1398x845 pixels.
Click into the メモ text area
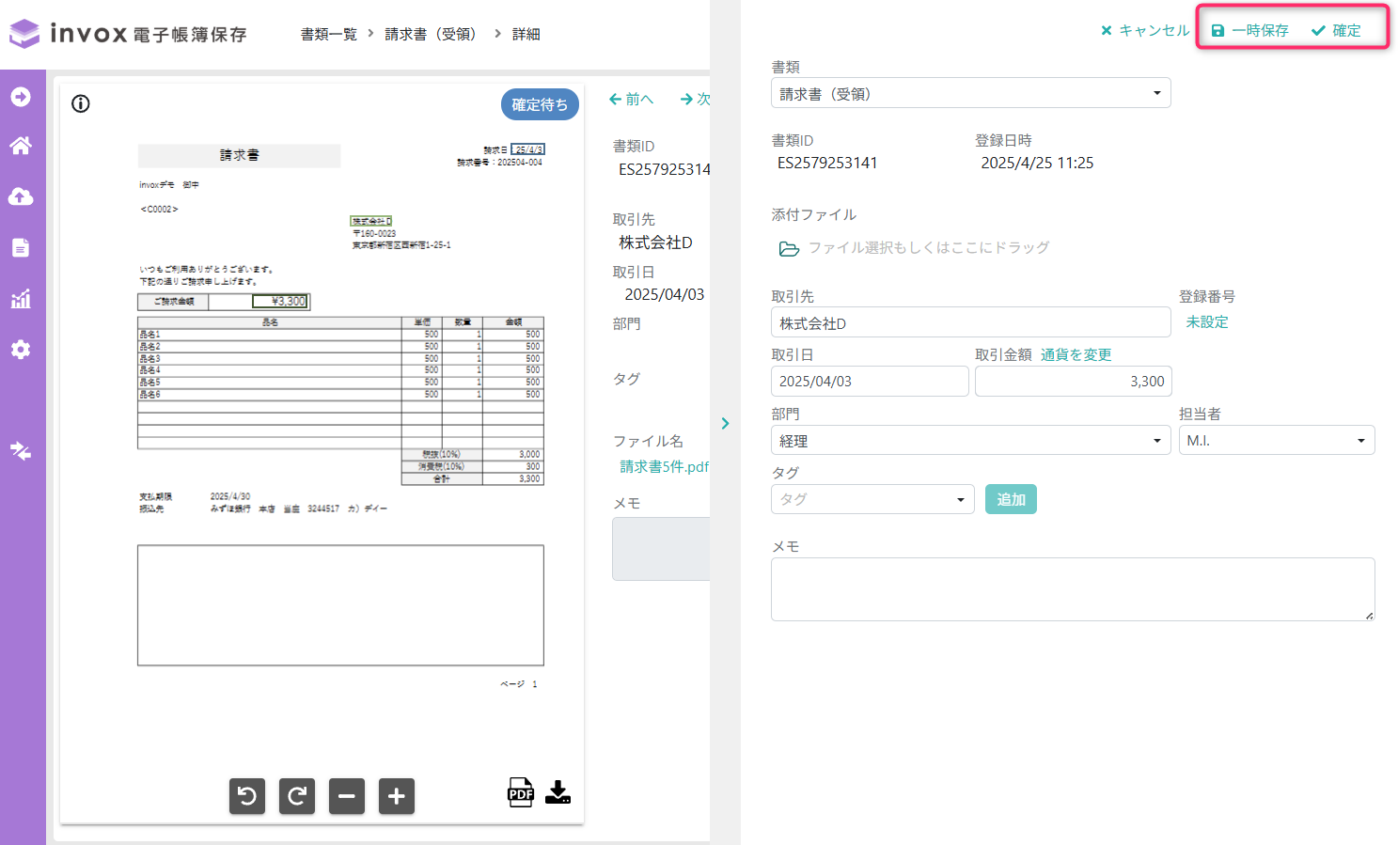coord(1073,589)
